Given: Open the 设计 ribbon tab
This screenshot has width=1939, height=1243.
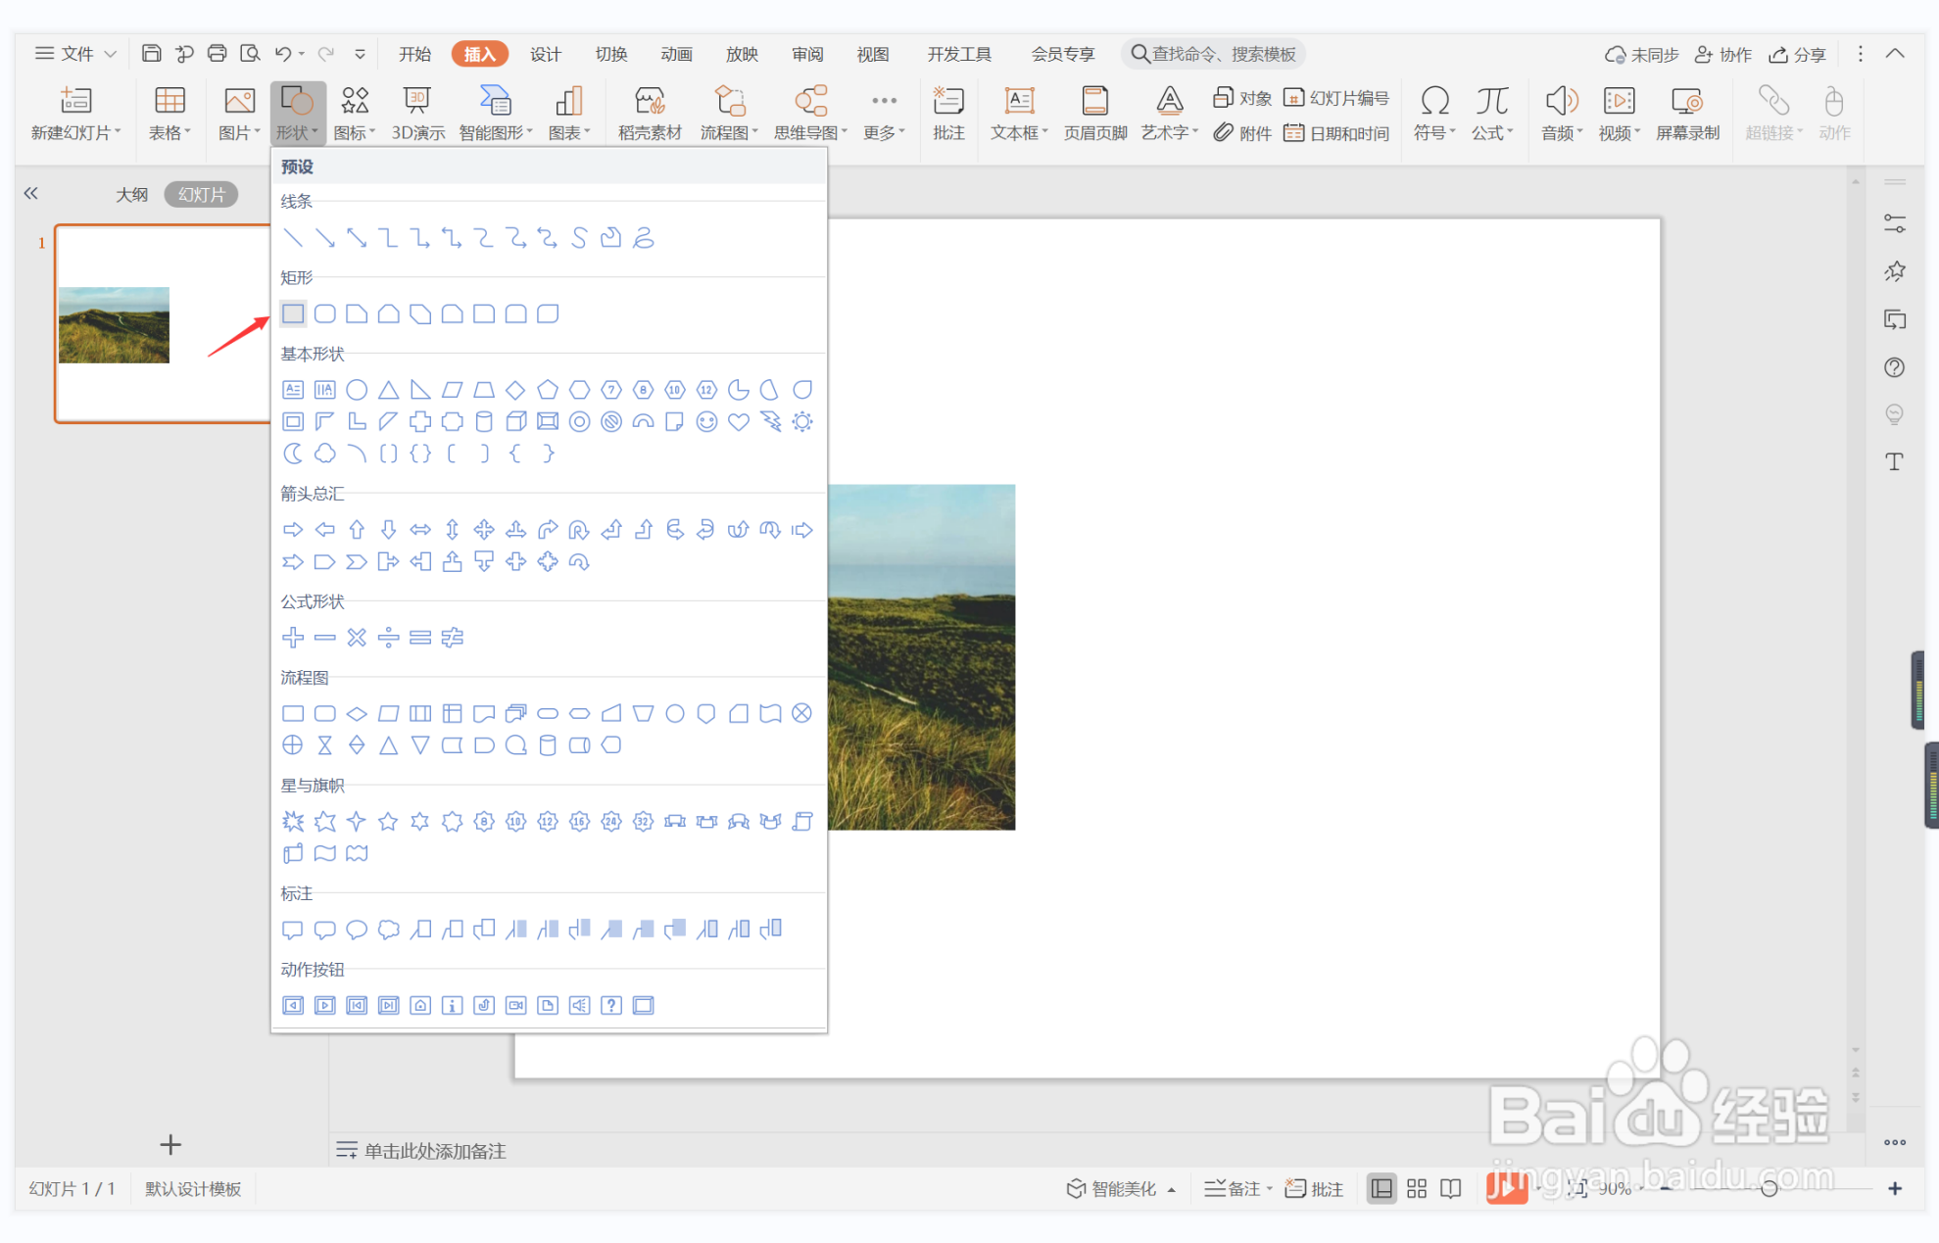Looking at the screenshot, I should 545,54.
